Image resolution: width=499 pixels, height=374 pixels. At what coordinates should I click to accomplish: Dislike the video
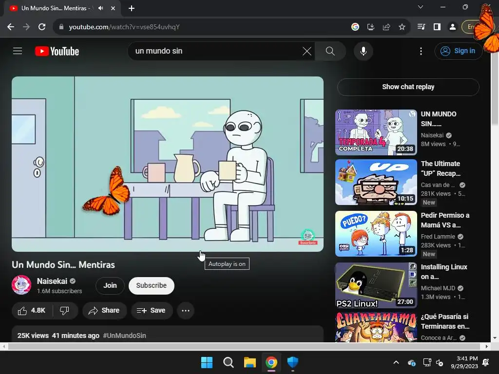coord(65,310)
